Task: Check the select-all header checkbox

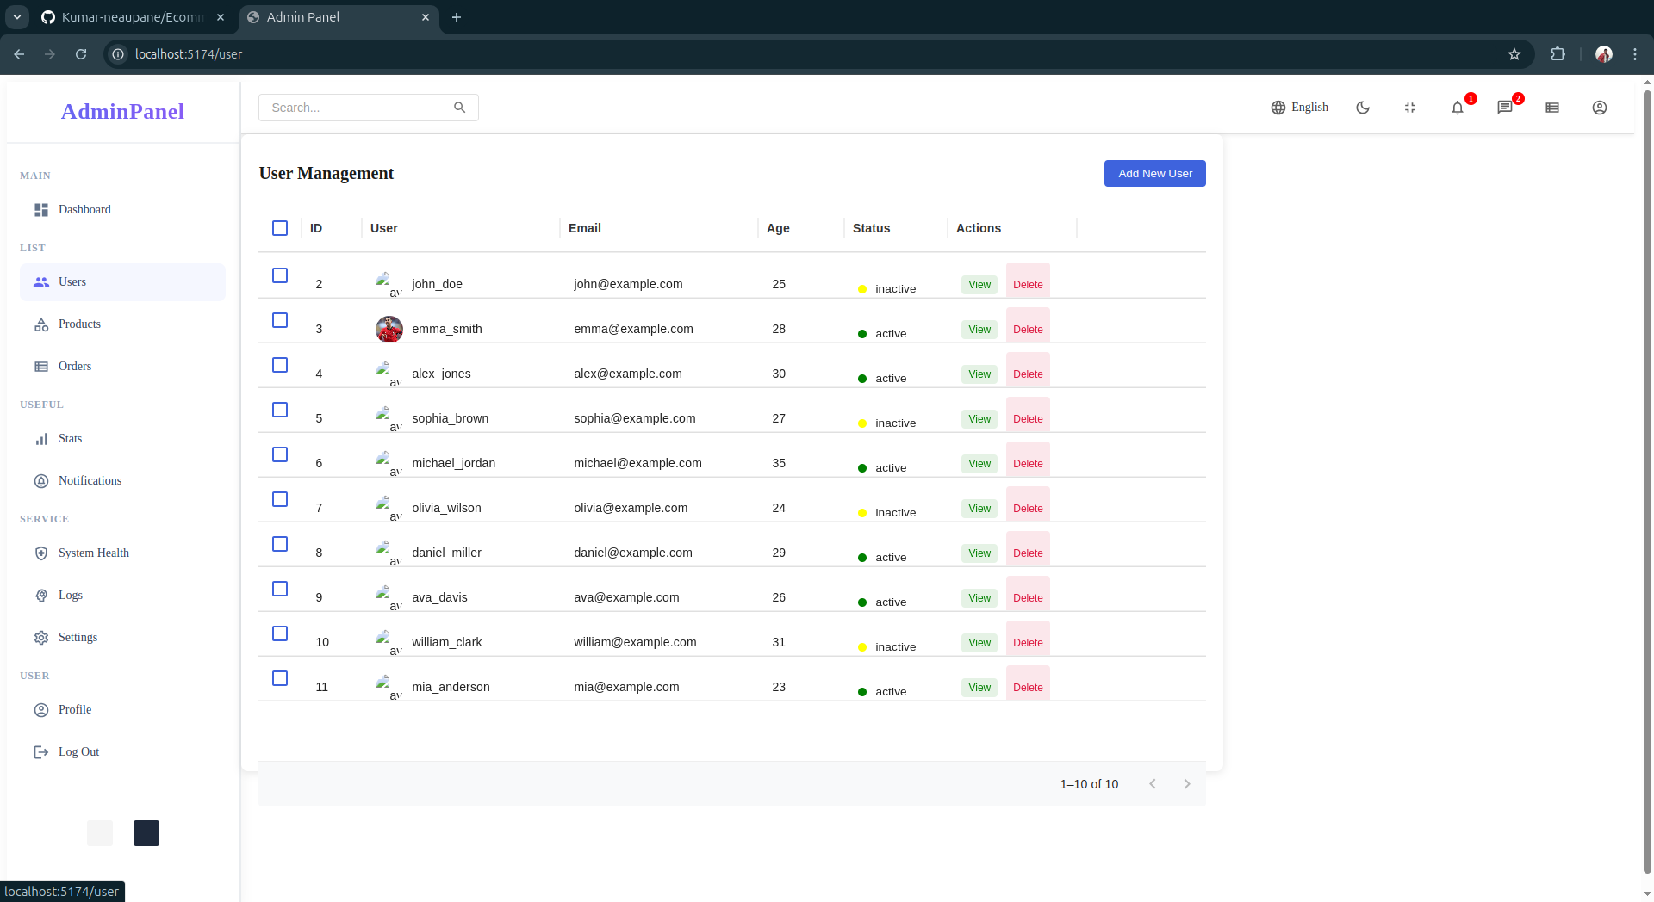Action: pos(280,228)
